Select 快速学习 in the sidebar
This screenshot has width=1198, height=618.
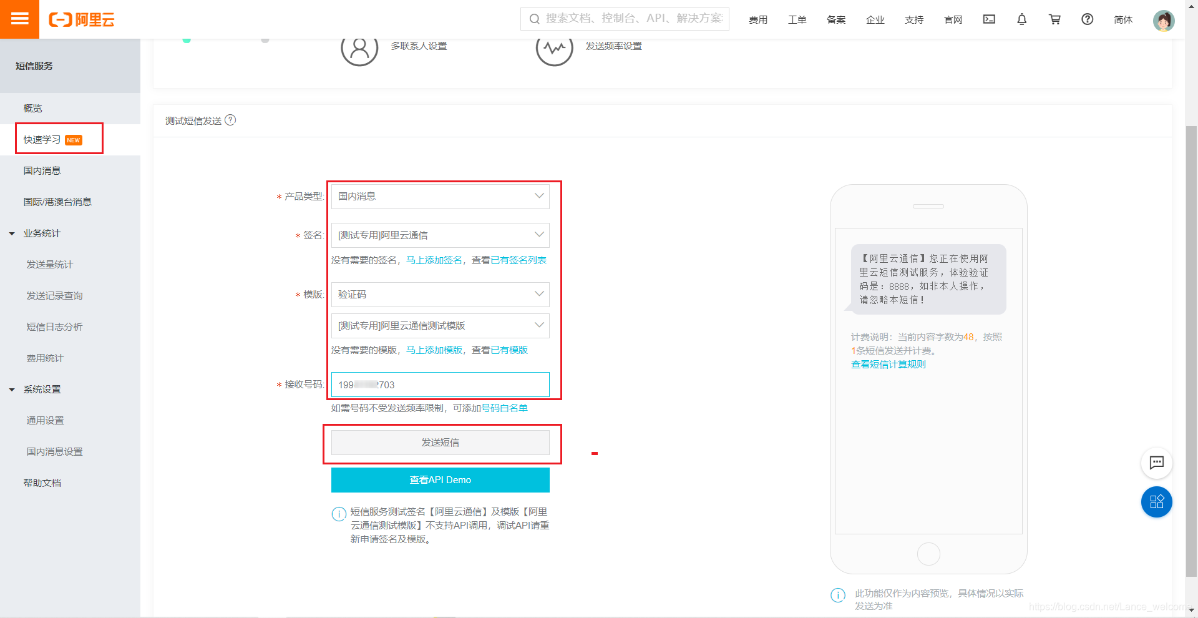pyautogui.click(x=70, y=140)
